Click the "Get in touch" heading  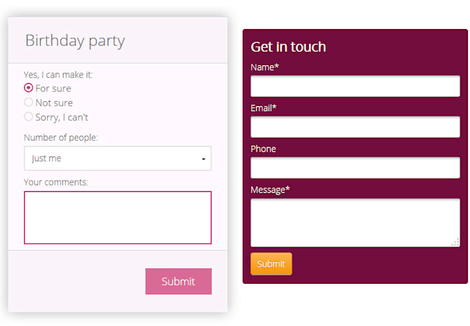click(288, 47)
